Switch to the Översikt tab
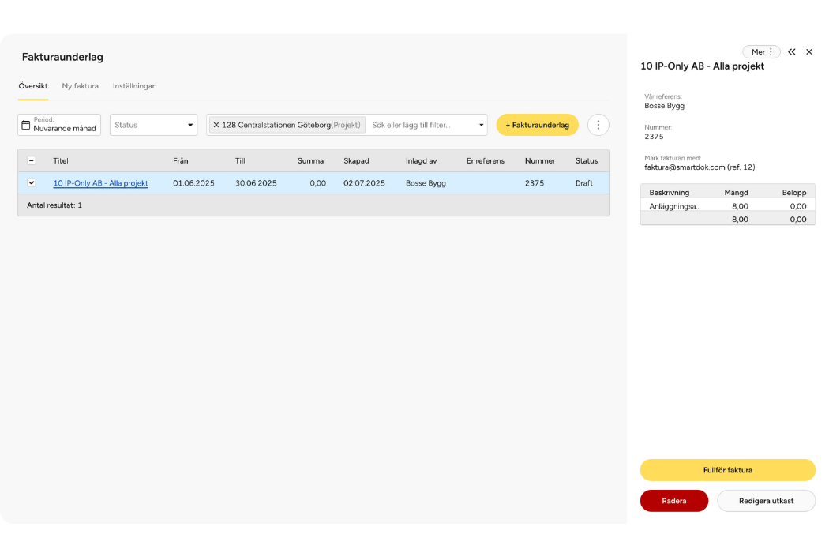The height and width of the screenshot is (553, 829). pos(33,86)
